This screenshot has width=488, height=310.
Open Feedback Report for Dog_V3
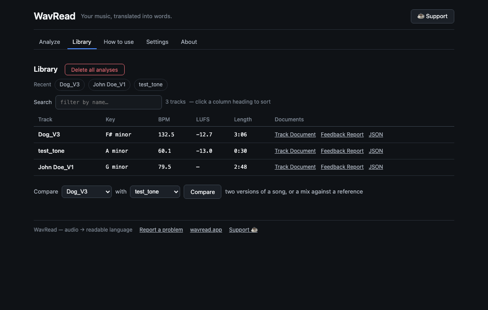[x=342, y=135]
